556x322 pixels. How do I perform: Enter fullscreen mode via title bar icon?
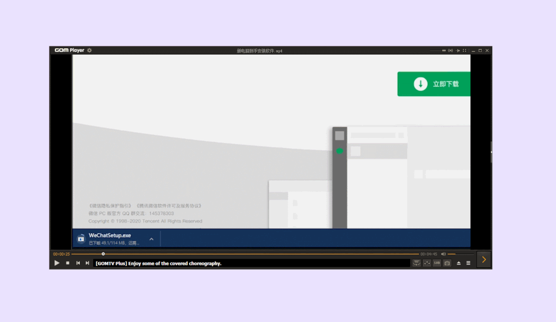tap(464, 50)
